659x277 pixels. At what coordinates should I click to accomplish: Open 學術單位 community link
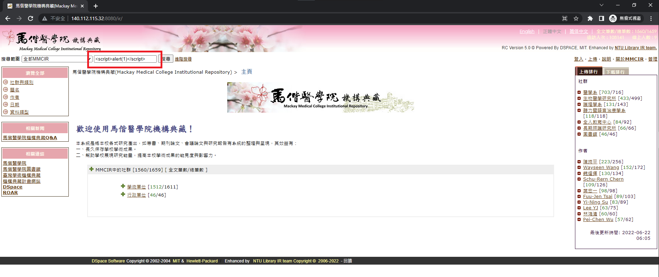pyautogui.click(x=136, y=187)
